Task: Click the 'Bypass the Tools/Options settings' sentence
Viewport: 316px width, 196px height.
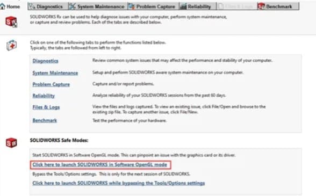Action: tap(111, 174)
